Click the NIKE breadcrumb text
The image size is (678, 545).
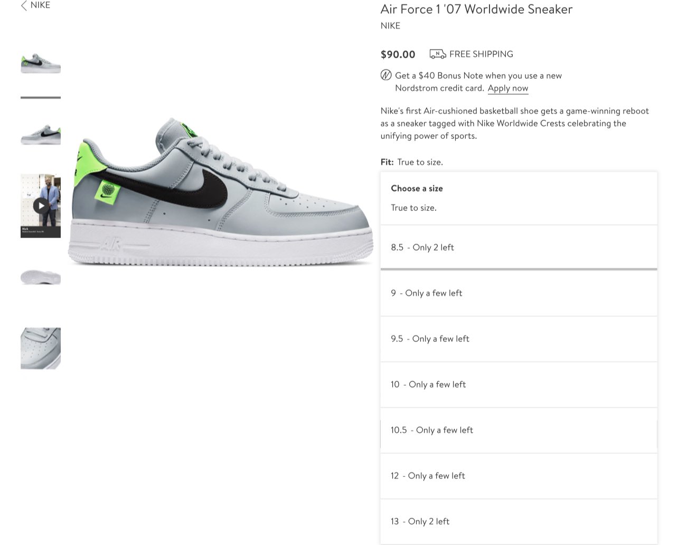coord(40,5)
